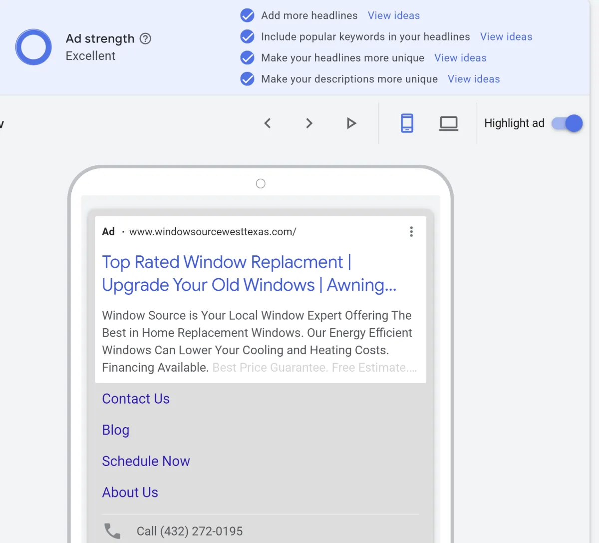Open View ideas for Add more headlines
This screenshot has width=599, height=543.
pos(394,15)
